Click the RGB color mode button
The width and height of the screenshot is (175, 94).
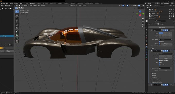click(x=10, y=45)
